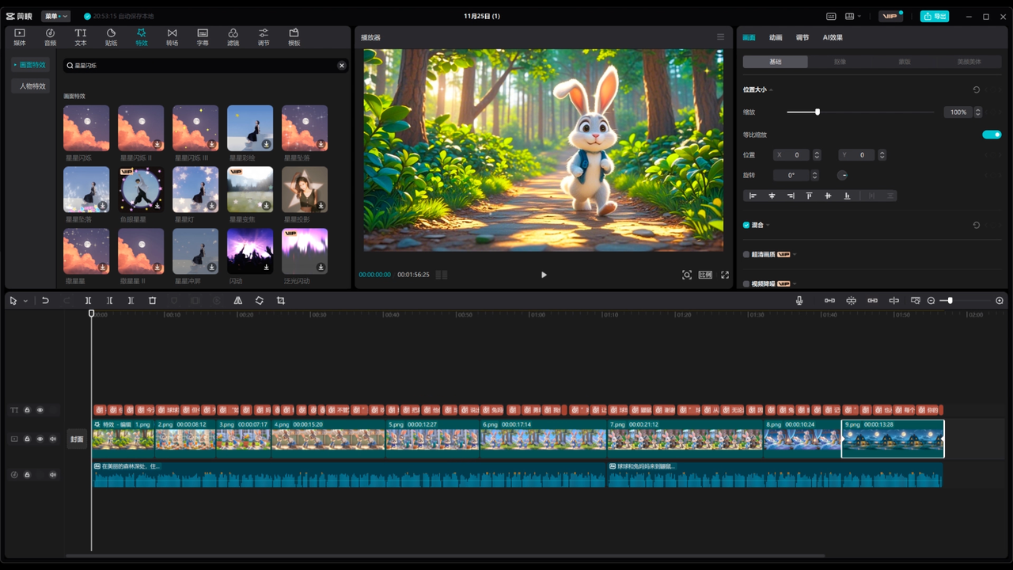Click the effects search field
This screenshot has height=570, width=1013.
(204, 66)
